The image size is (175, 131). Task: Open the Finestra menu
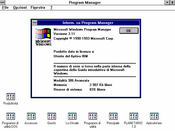tap(38, 7)
